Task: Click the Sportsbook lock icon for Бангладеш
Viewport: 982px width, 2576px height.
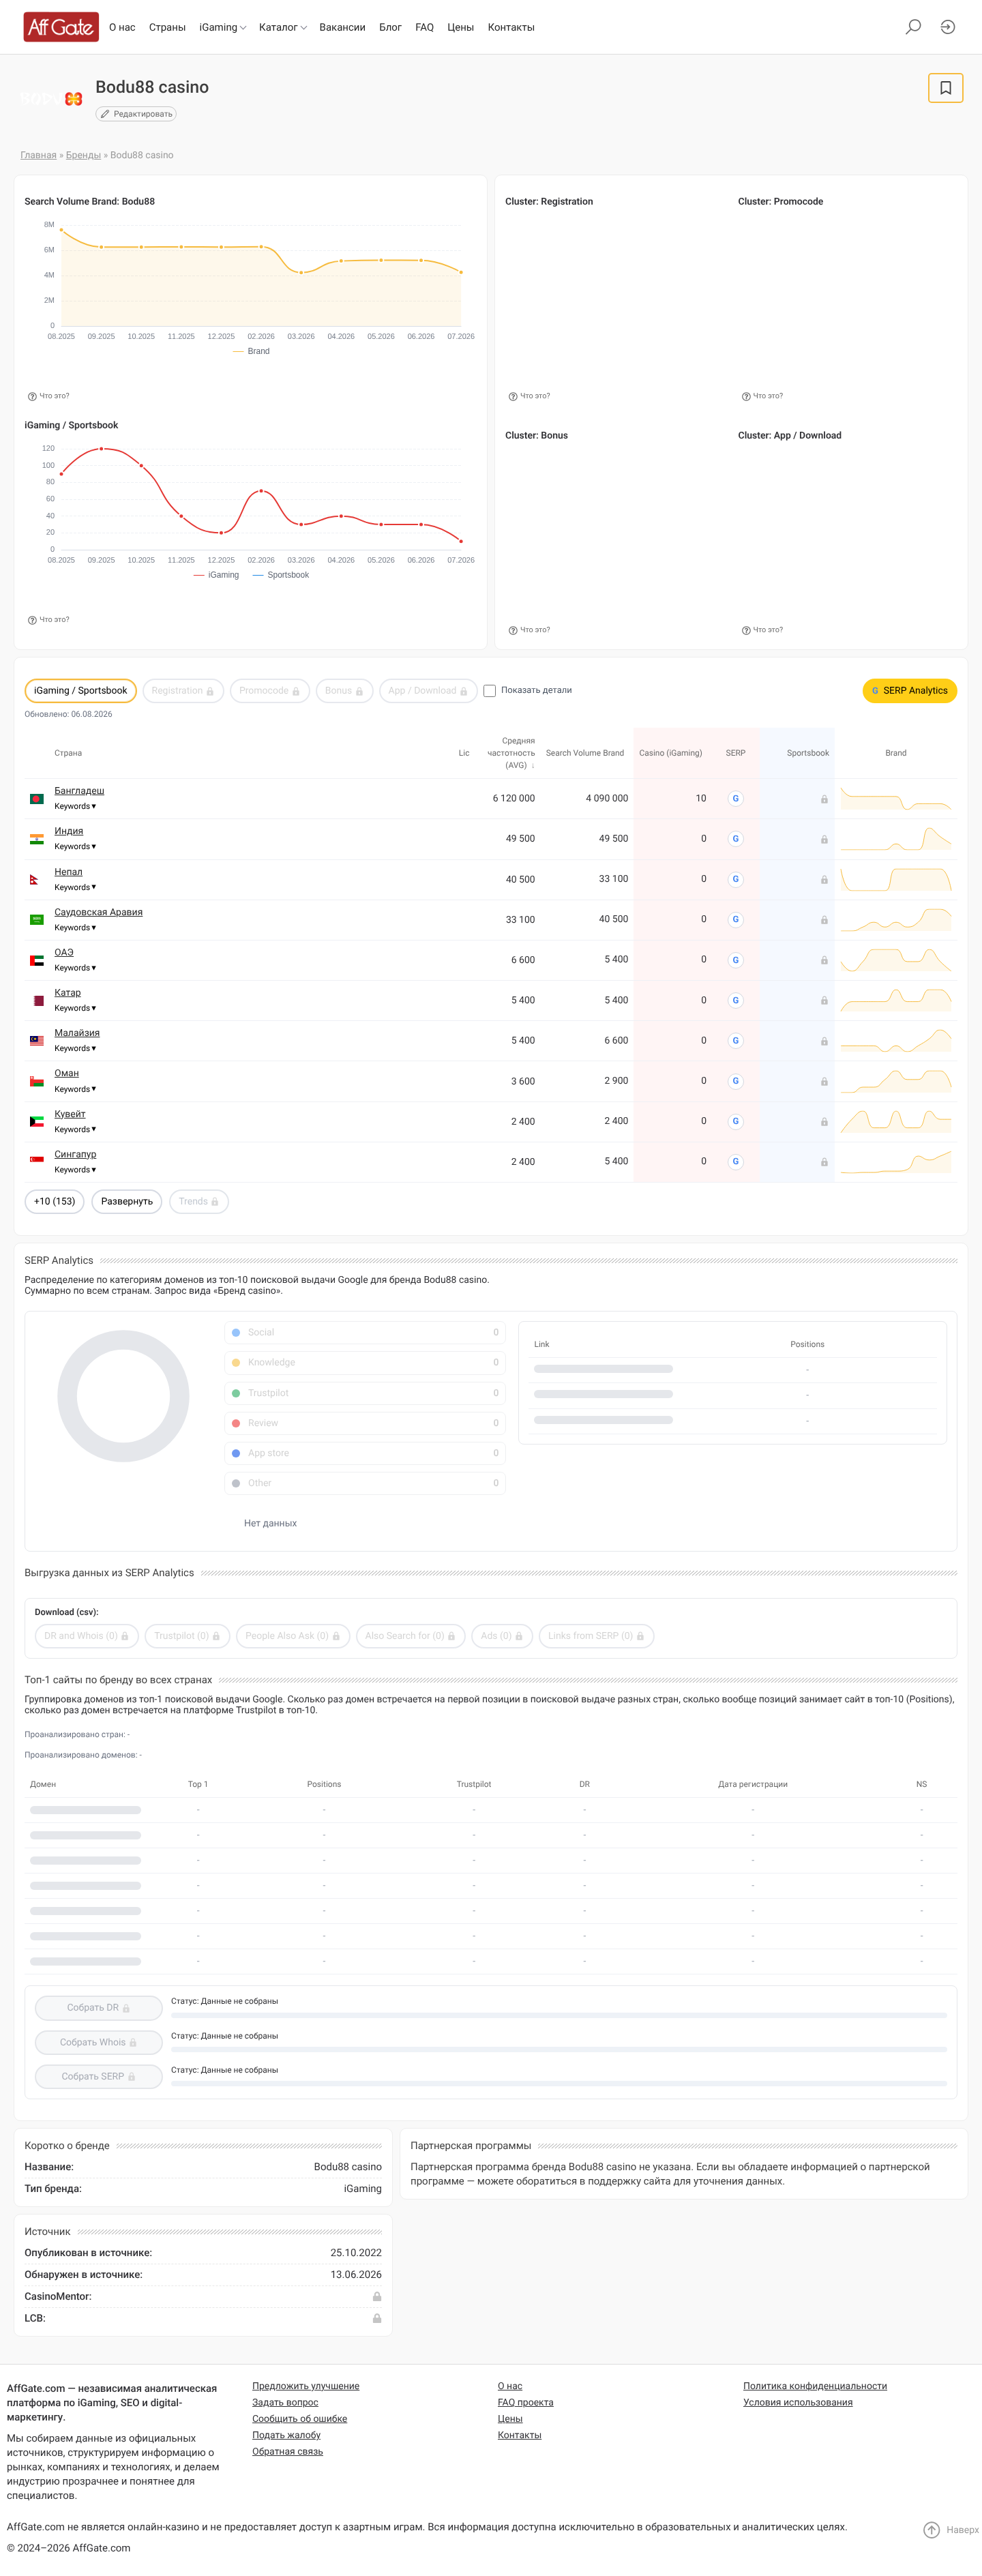Action: [x=824, y=799]
